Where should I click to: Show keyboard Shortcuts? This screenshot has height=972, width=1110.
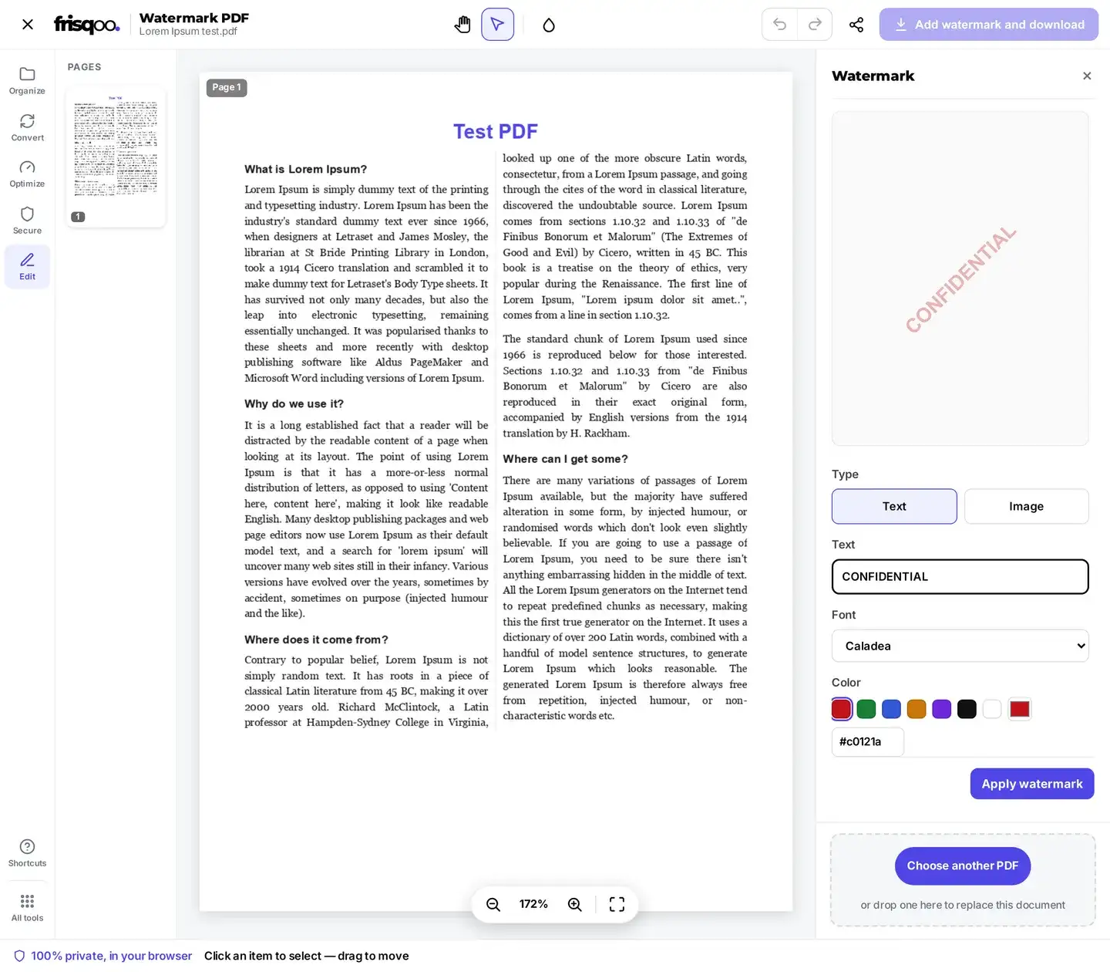click(27, 853)
